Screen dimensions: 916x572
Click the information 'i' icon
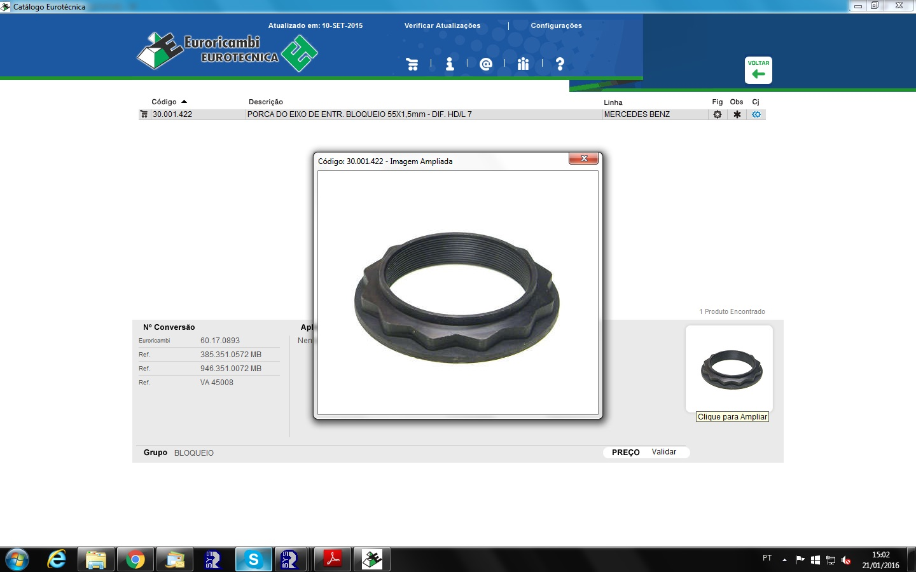450,64
